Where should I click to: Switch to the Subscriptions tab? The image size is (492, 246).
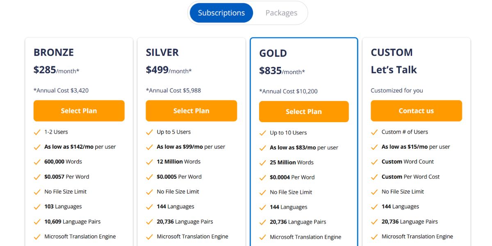(221, 13)
